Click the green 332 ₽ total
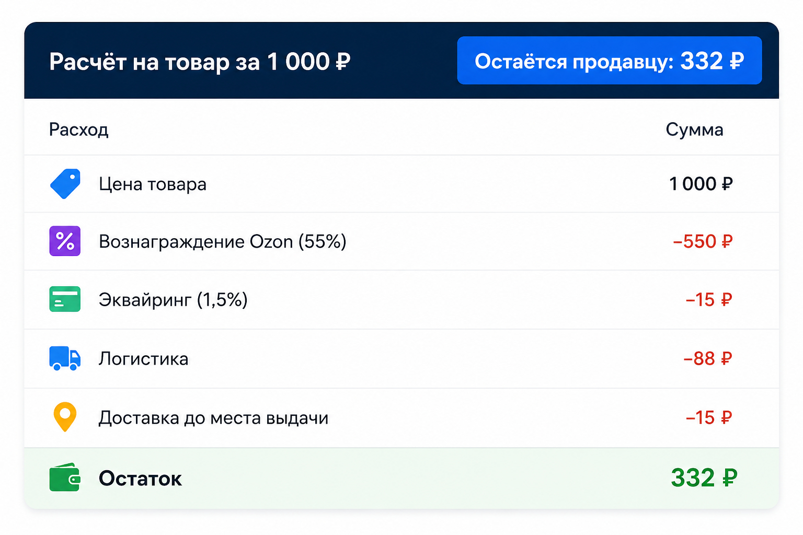This screenshot has width=803, height=535. tap(704, 478)
